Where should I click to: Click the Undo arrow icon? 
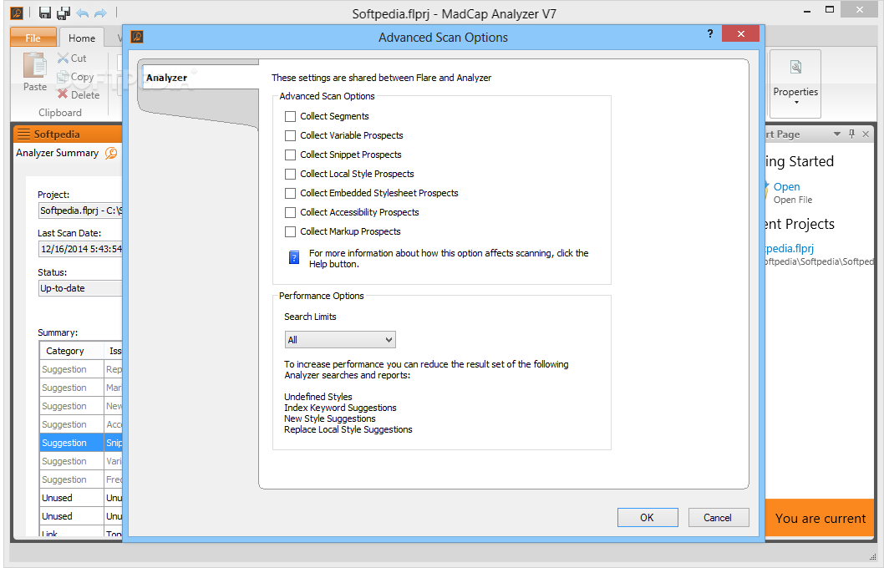(83, 13)
